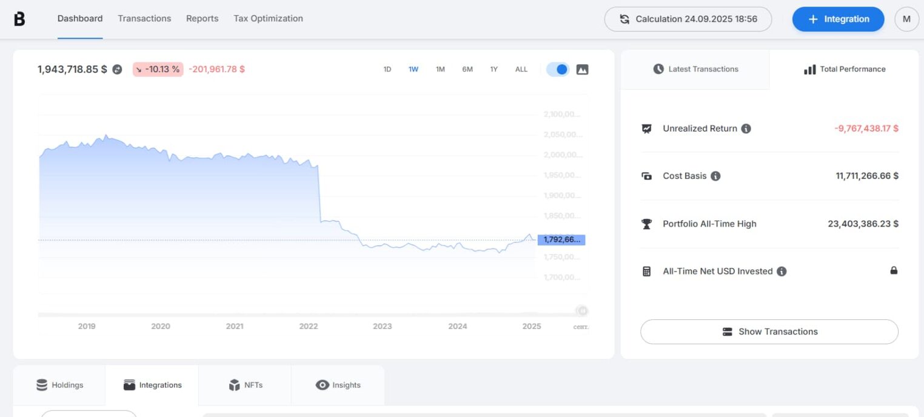Open the M user avatar menu
924x417 pixels.
906,19
